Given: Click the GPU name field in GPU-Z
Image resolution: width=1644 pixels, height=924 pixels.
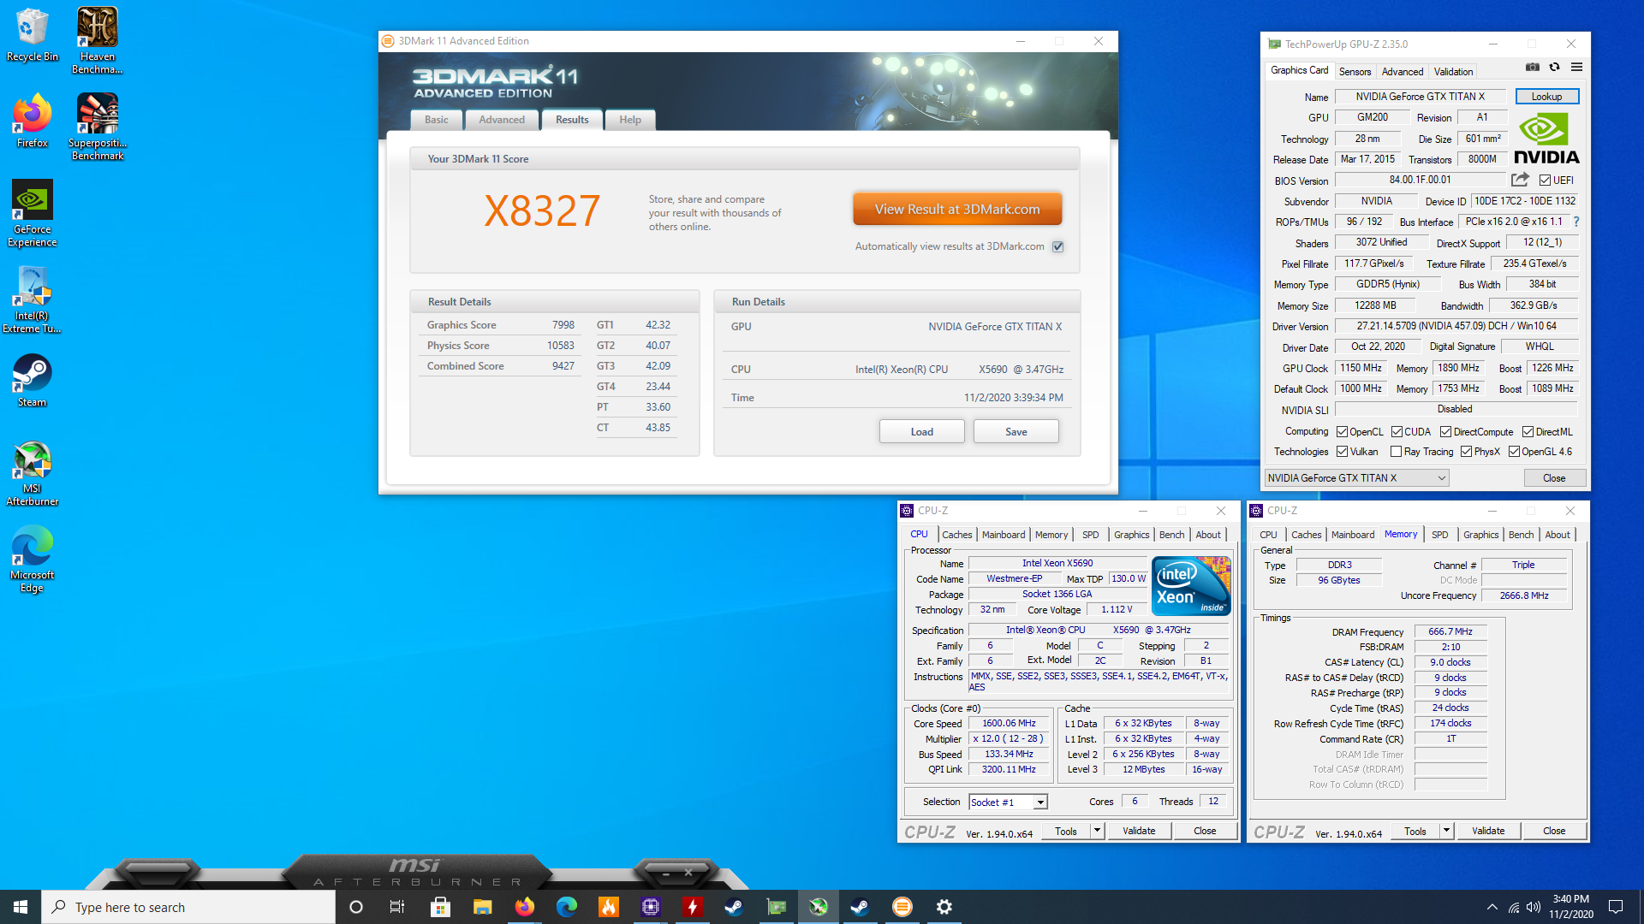Looking at the screenshot, I should 1421,97.
